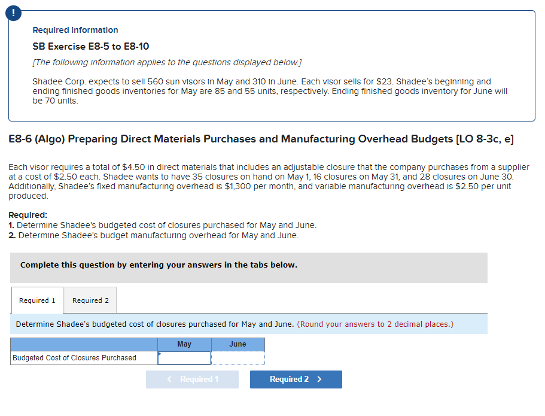
Task: Click the paragraph about Shadee Corp. sun visor sales
Action: pos(270,91)
